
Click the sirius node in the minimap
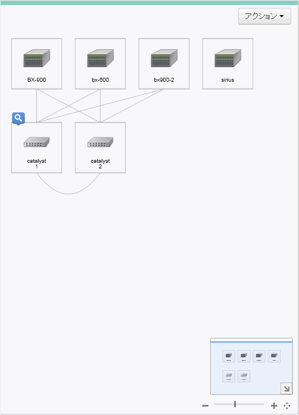274,356
